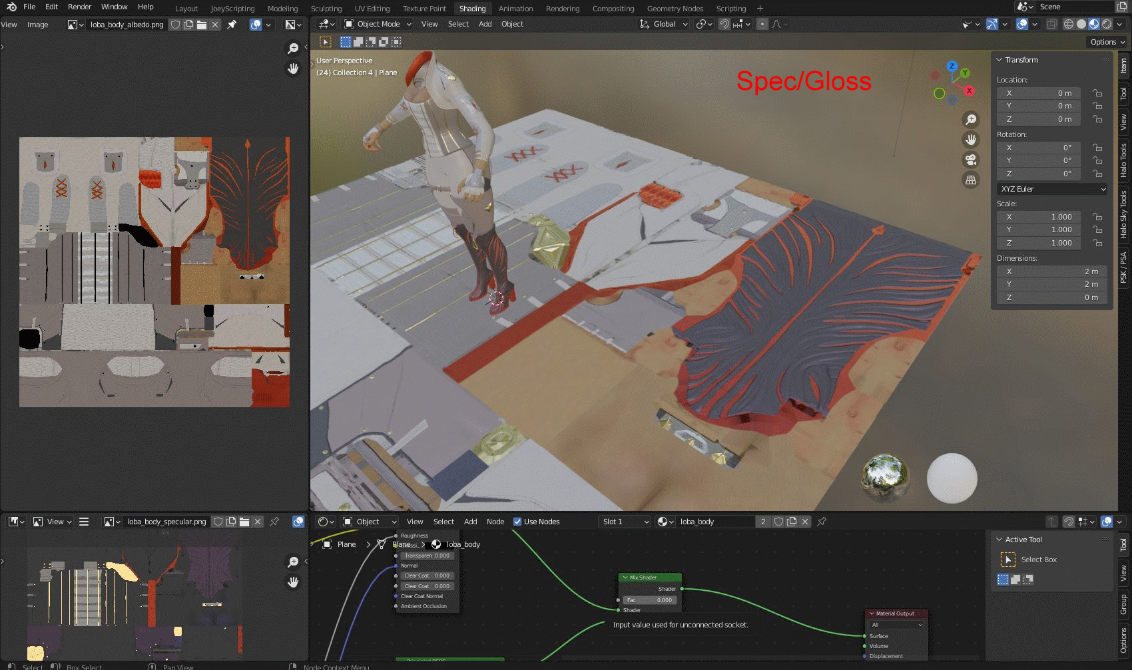Switch to the UV Editing workspace tab

[x=372, y=9]
